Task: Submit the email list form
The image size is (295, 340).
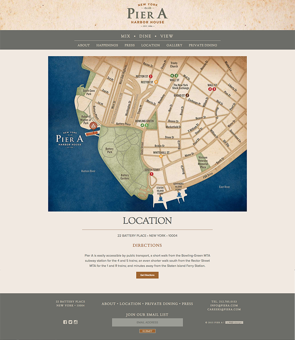Action: pos(147,331)
